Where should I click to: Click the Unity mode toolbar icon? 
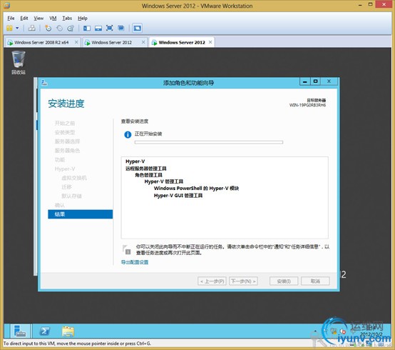point(121,28)
